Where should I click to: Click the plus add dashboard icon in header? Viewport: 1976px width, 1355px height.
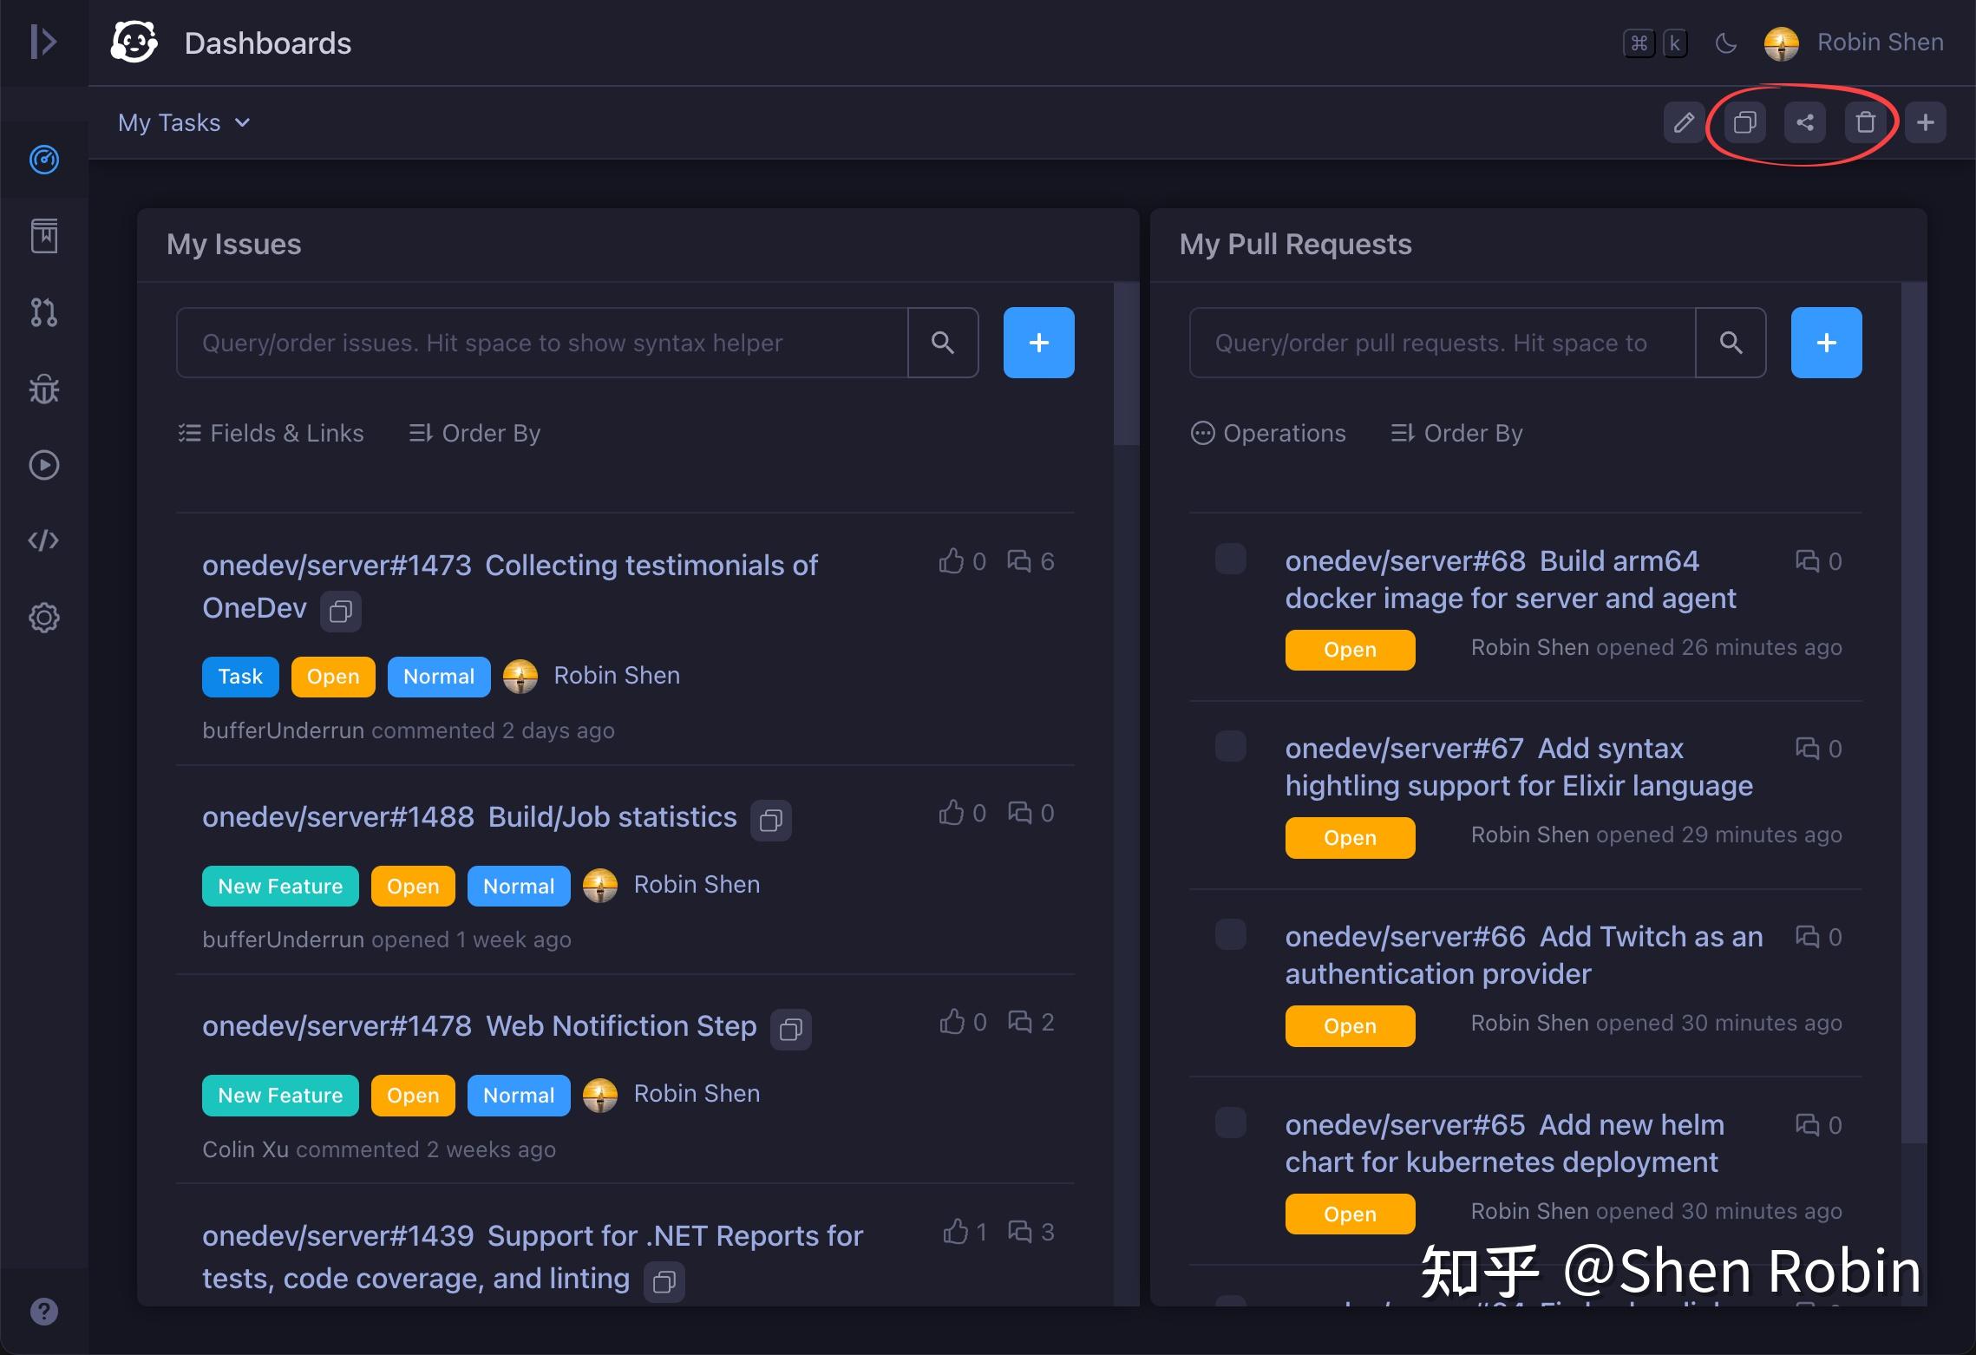point(1926,122)
